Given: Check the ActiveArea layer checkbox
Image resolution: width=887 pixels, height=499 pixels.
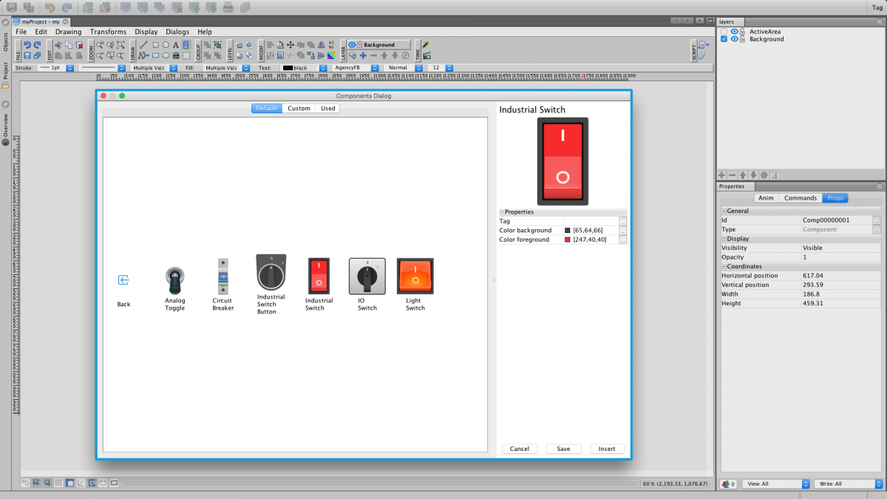Looking at the screenshot, I should pos(724,32).
